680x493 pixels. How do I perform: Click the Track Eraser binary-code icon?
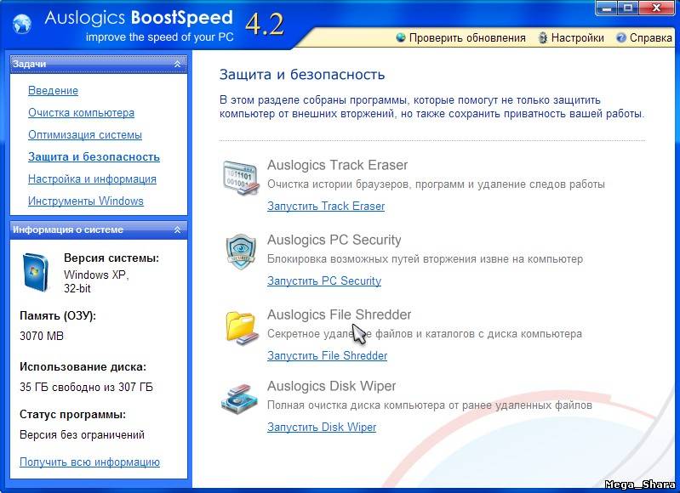pyautogui.click(x=241, y=178)
